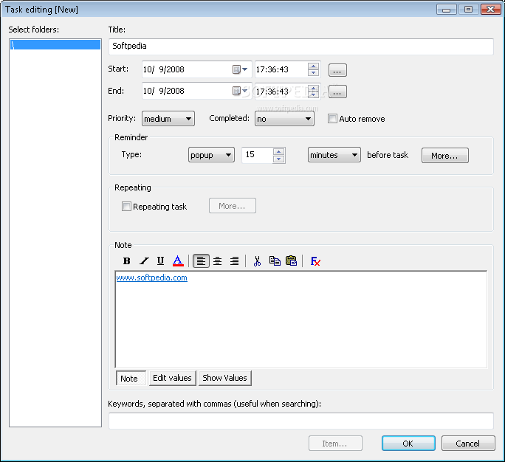The image size is (505, 462).
Task: Close the Task editing window
Action: click(491, 10)
